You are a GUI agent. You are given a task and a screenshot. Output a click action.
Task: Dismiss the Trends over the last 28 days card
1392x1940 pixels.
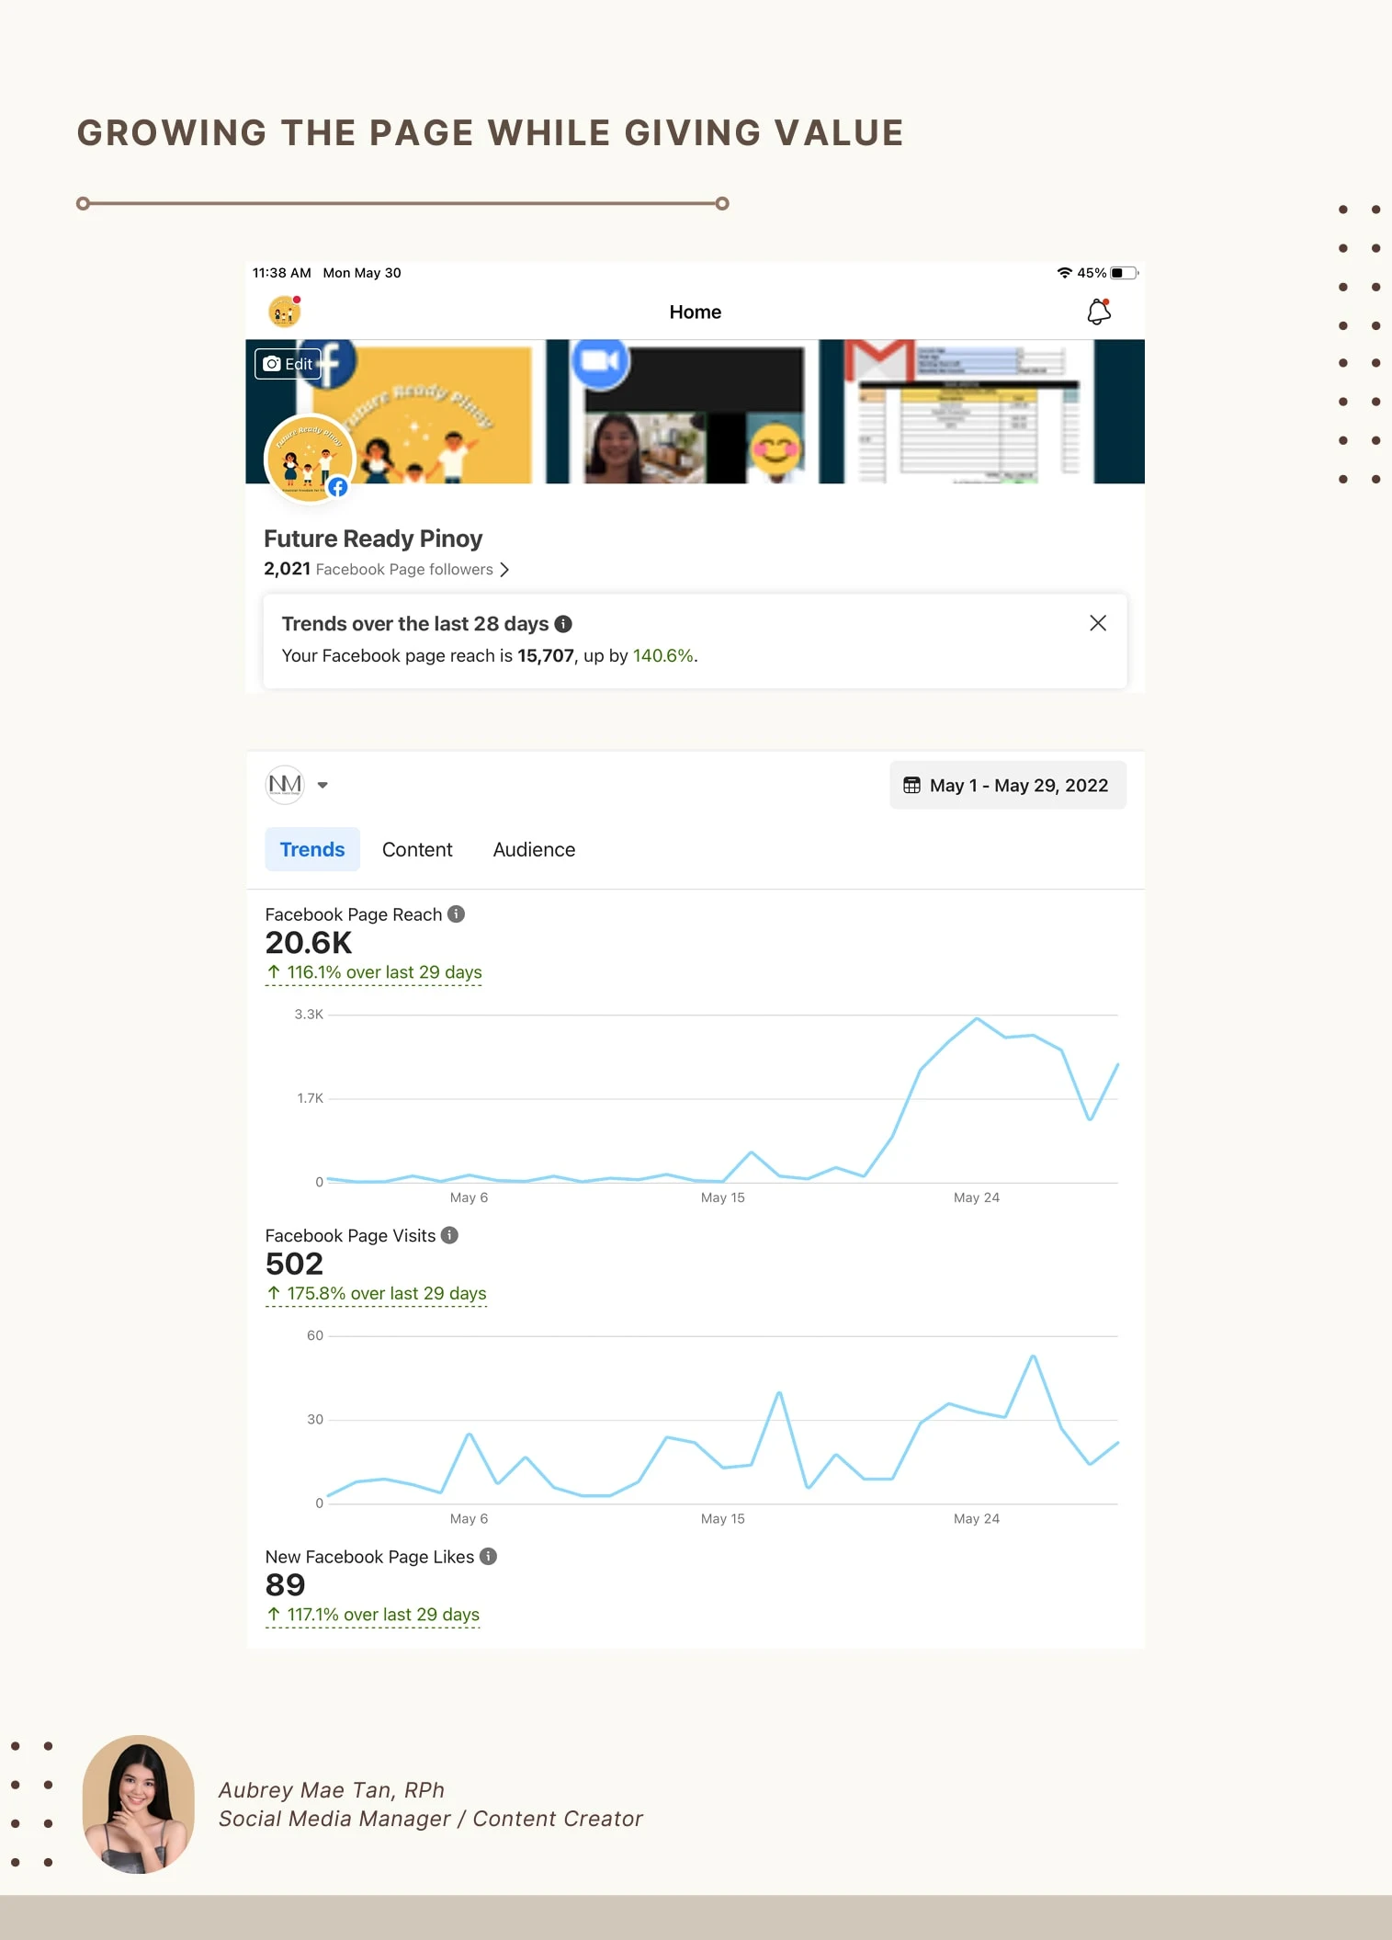pos(1098,623)
